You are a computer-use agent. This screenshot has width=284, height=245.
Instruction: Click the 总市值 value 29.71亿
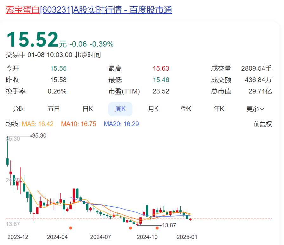point(260,91)
